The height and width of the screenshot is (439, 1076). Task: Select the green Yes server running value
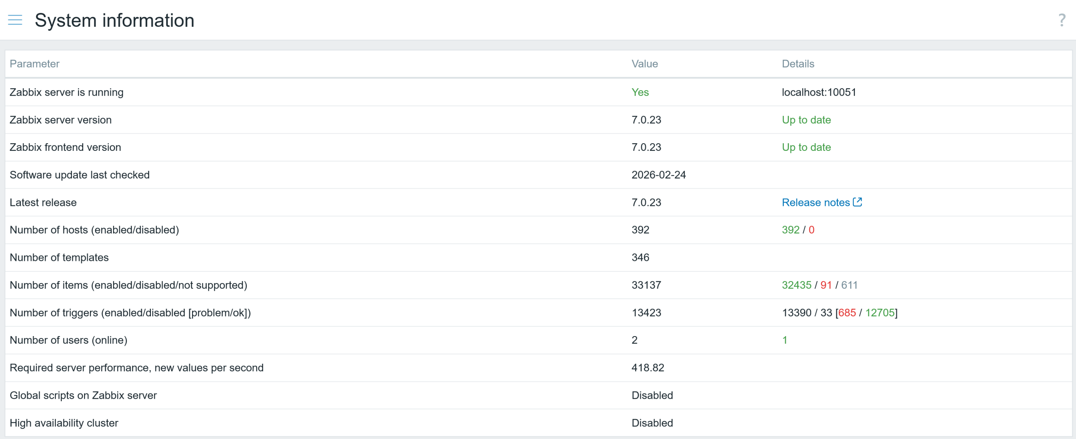coord(640,92)
